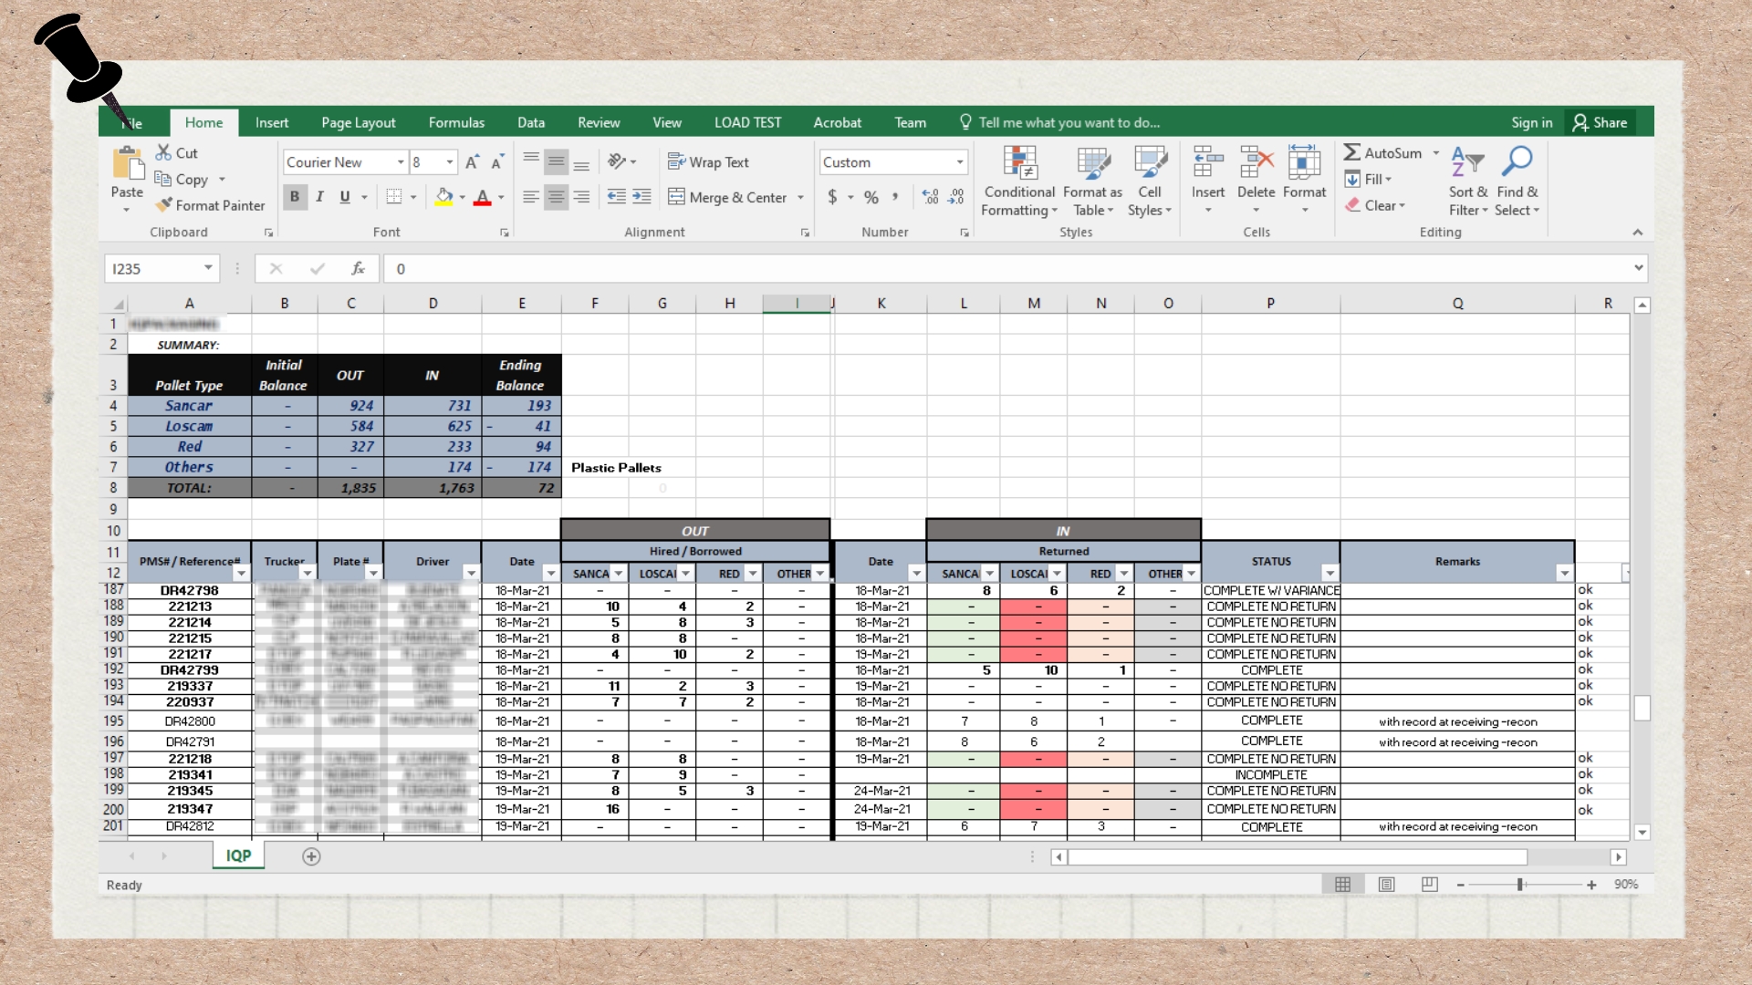Click the Share button
Screen dimensions: 1752x985
1600,122
